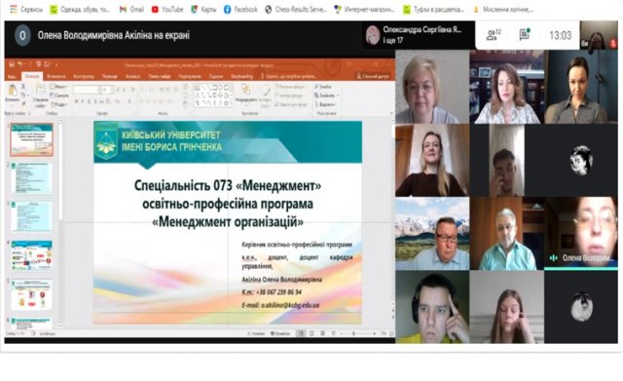Open the Chrome Сервисы apps grid
This screenshot has height=381, width=623.
point(14,9)
